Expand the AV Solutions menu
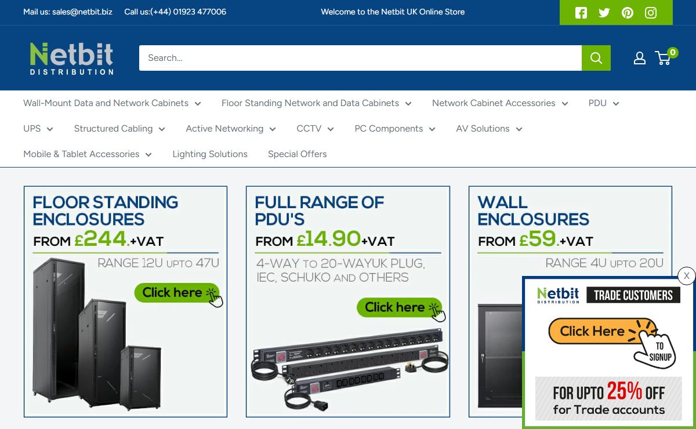The height and width of the screenshot is (429, 696). tap(489, 129)
